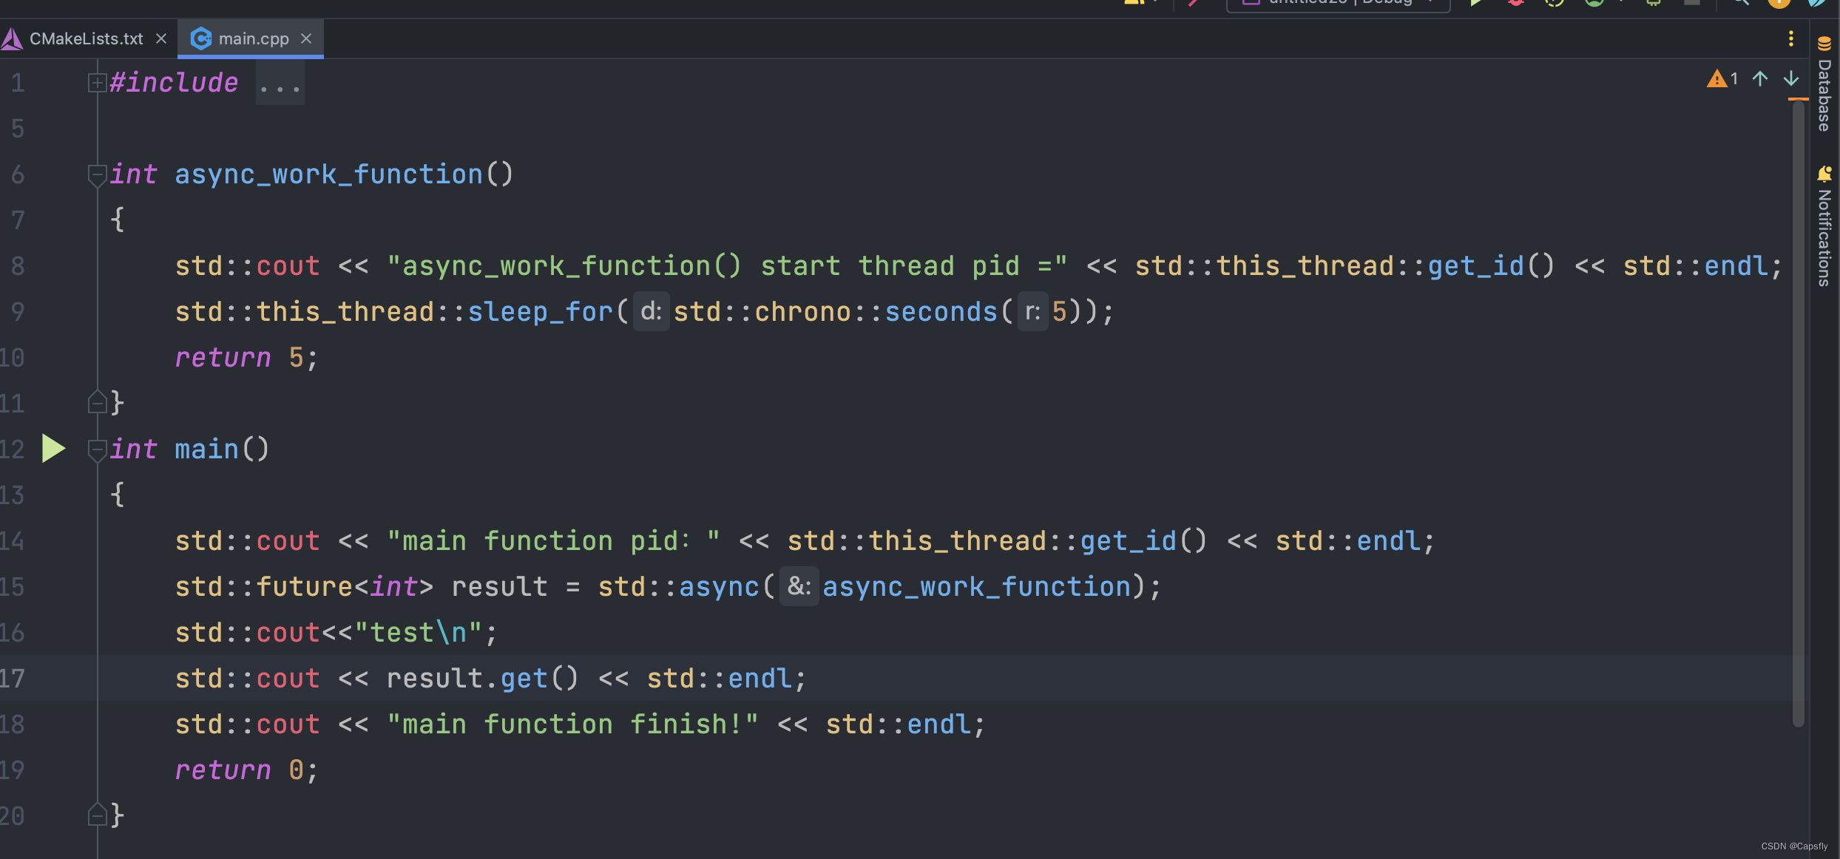The image size is (1840, 859).
Task: Open the untitled23 | Debug configuration dropdown
Action: 1337,4
